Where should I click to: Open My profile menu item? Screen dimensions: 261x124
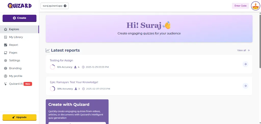tap(16, 76)
